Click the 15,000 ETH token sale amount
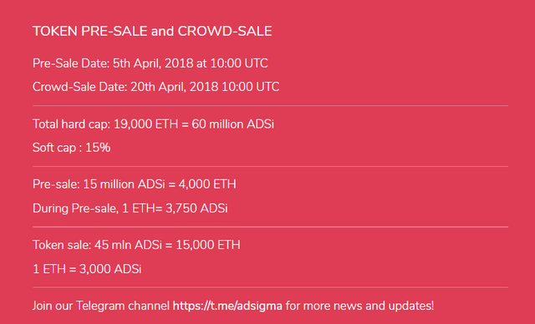Image resolution: width=535 pixels, height=324 pixels. [x=208, y=245]
